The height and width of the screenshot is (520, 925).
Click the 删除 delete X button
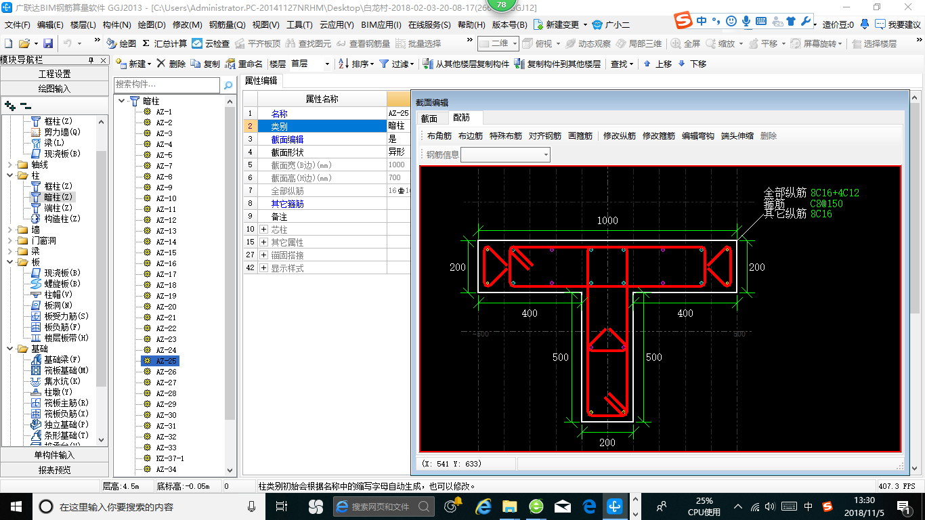click(x=171, y=64)
